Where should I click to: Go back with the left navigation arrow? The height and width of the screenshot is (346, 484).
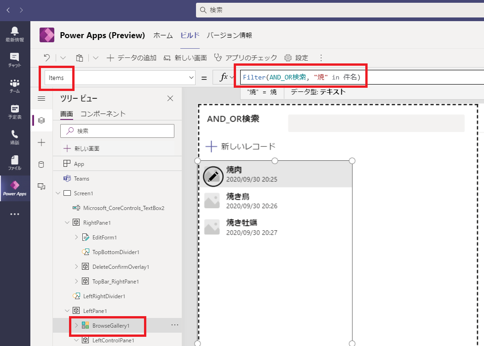click(8, 10)
